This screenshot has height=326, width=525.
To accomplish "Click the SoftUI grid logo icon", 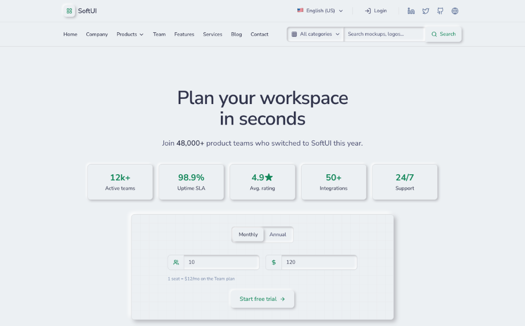I will (69, 11).
